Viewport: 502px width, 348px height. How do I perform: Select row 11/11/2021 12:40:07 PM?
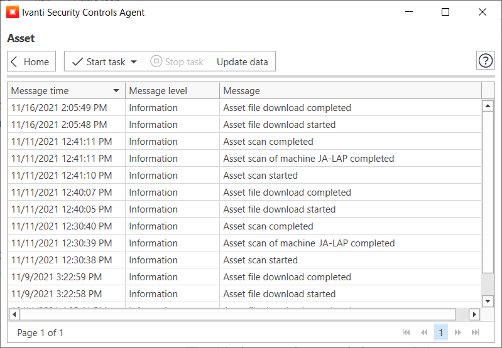click(244, 192)
